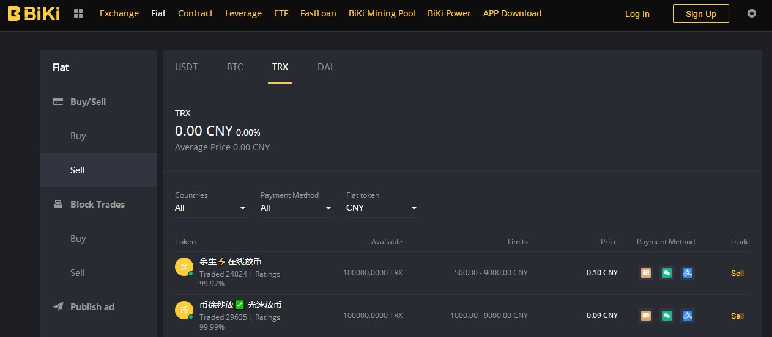
Task: Click the 余生 merchant avatar
Action: (x=184, y=267)
